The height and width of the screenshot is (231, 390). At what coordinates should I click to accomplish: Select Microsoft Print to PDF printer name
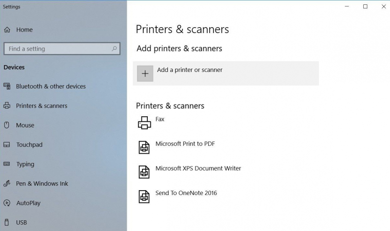click(x=185, y=144)
